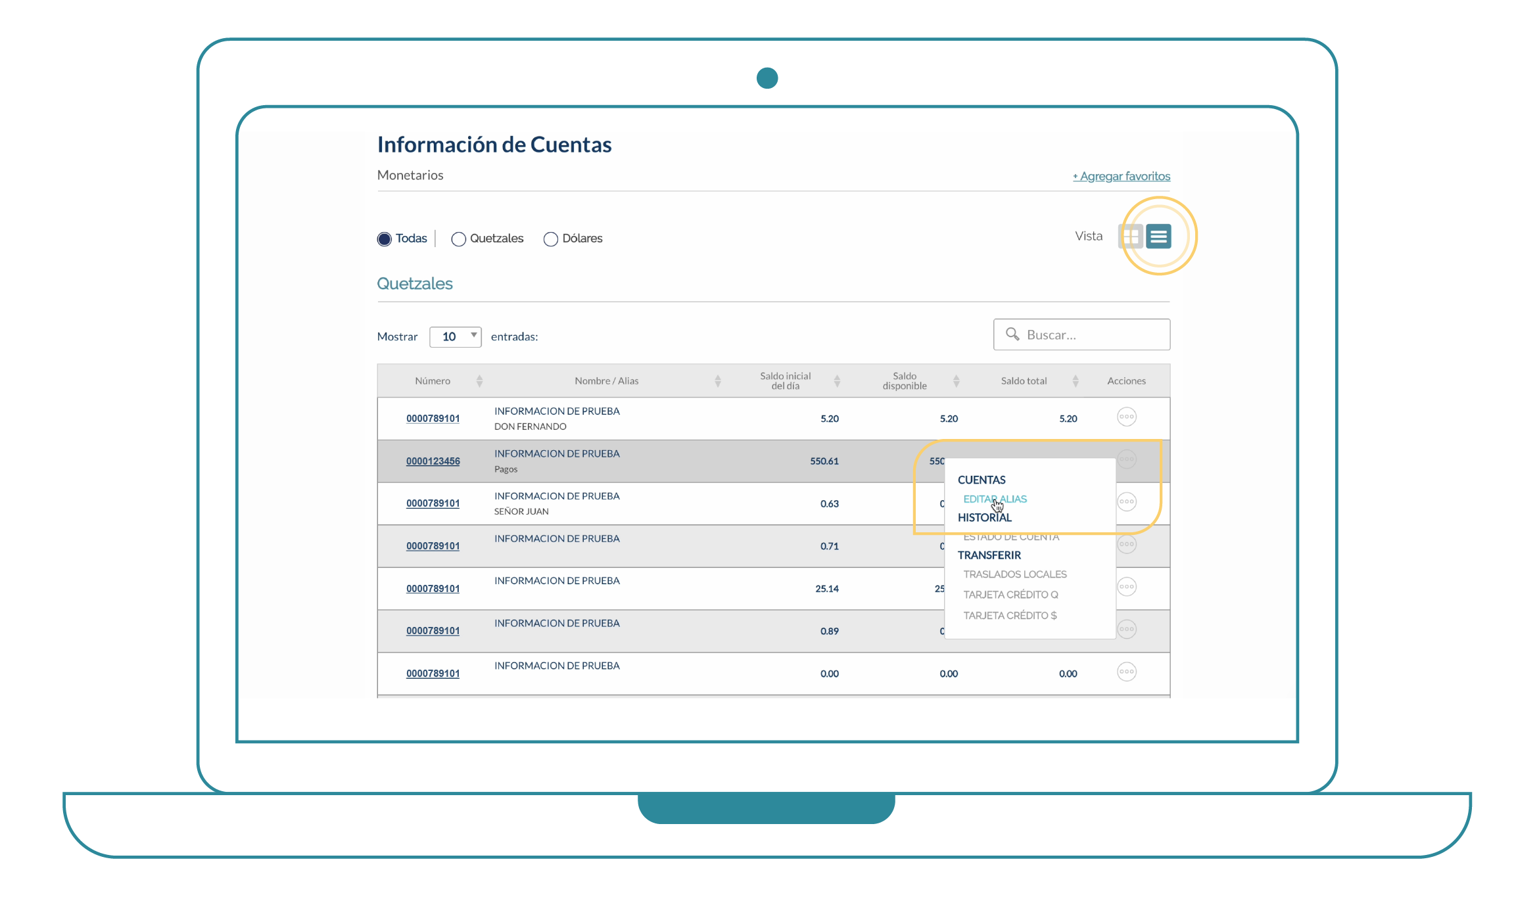The width and height of the screenshot is (1539, 897).
Task: Open actions button on last row 0.00 account
Action: click(x=1126, y=672)
